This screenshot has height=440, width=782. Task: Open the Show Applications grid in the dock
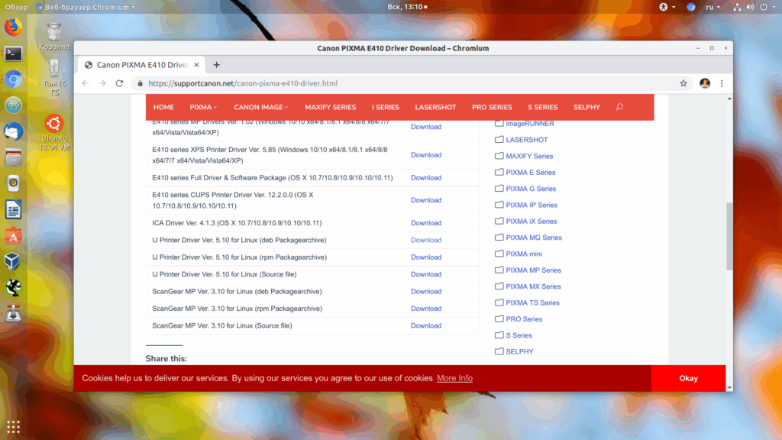point(14,427)
